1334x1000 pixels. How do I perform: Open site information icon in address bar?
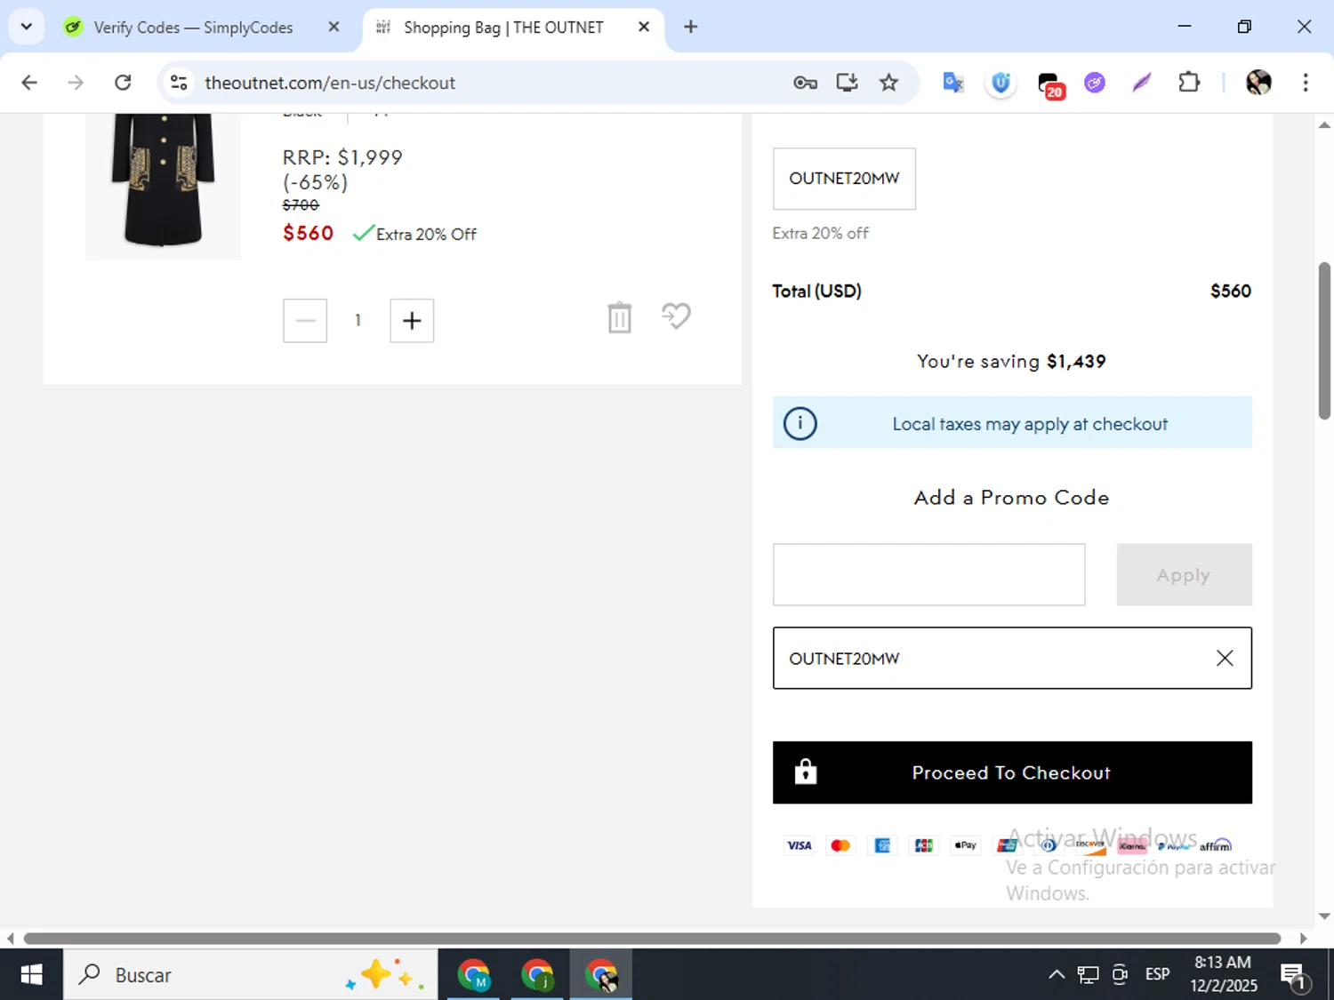tap(179, 83)
